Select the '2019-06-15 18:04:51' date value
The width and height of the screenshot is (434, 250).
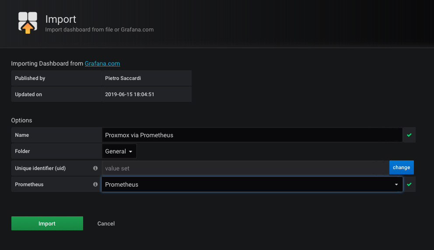129,94
